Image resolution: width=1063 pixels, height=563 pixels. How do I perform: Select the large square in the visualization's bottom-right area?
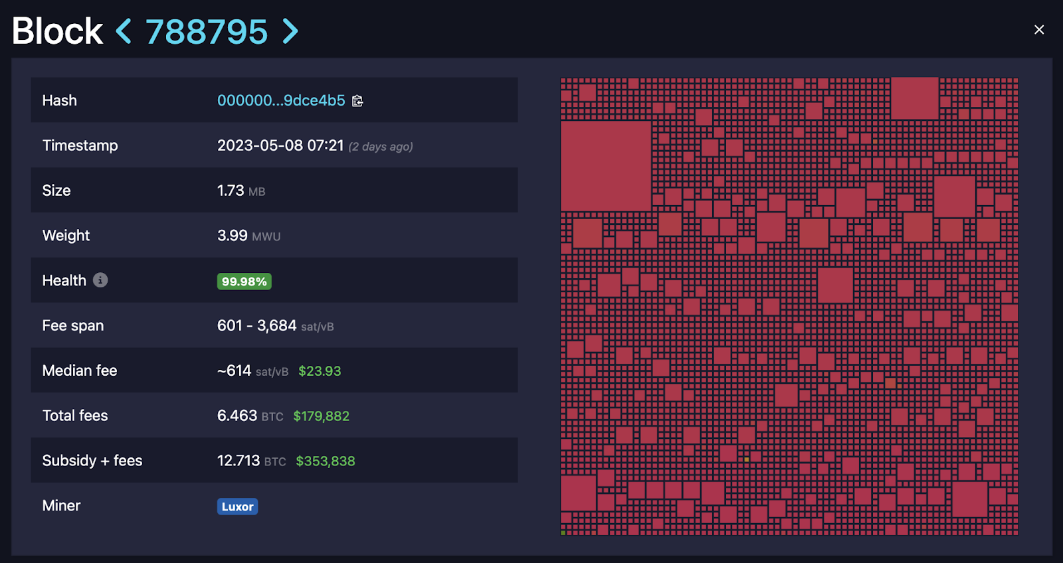pyautogui.click(x=969, y=499)
